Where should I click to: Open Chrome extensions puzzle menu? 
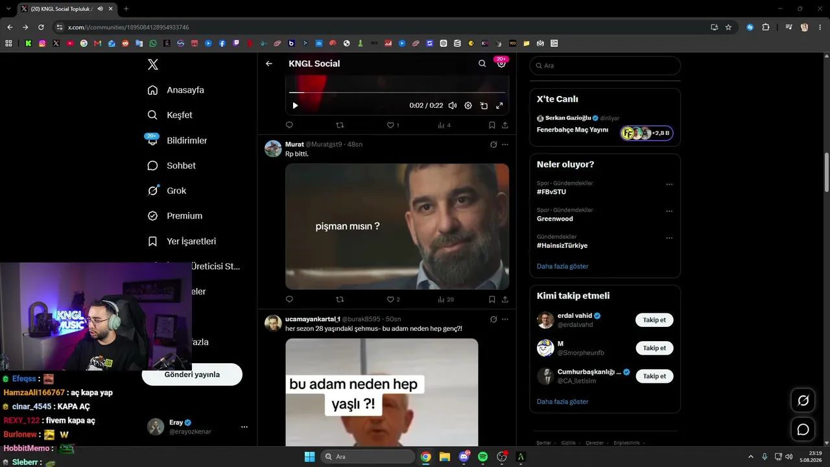(766, 27)
